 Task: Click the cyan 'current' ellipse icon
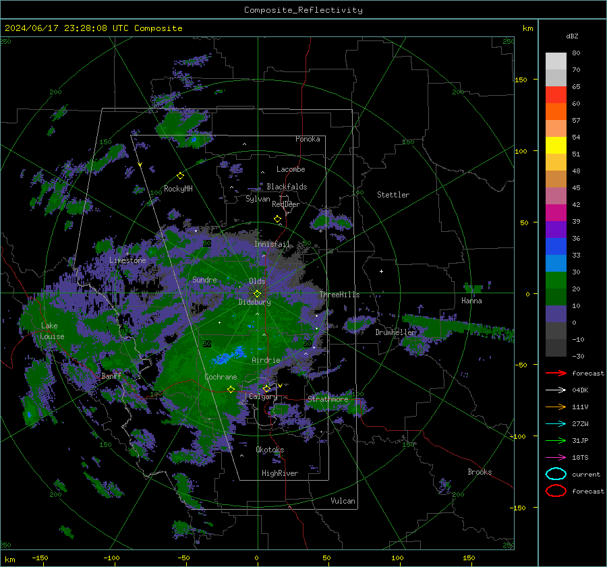pos(556,474)
